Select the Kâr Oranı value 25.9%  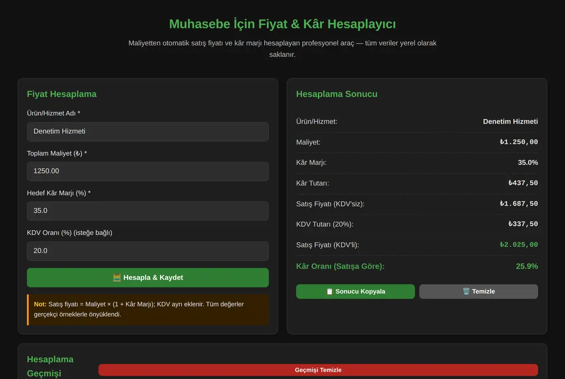click(527, 267)
